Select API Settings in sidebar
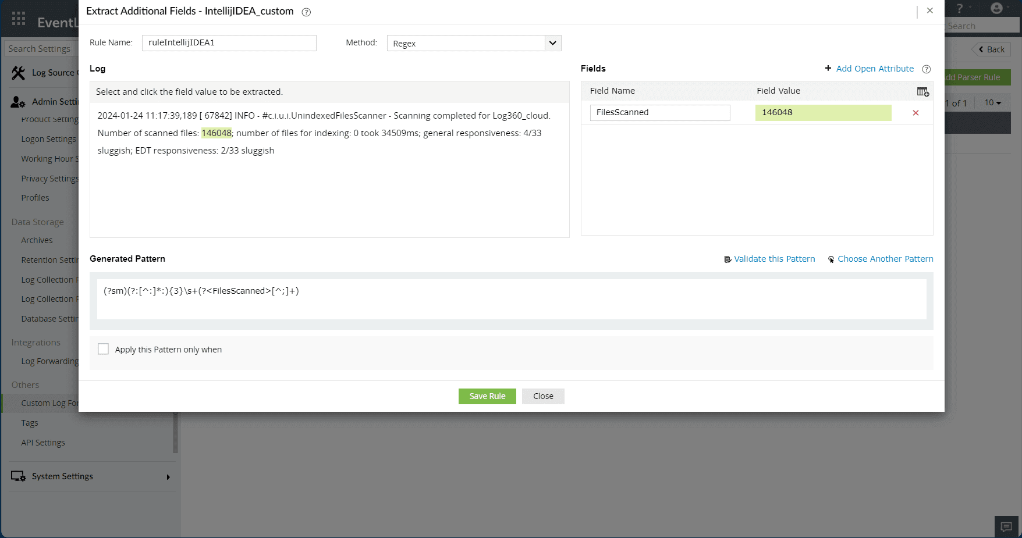 43,443
